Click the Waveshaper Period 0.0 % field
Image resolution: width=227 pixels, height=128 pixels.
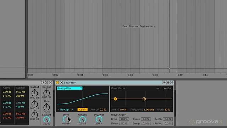(x=168, y=123)
